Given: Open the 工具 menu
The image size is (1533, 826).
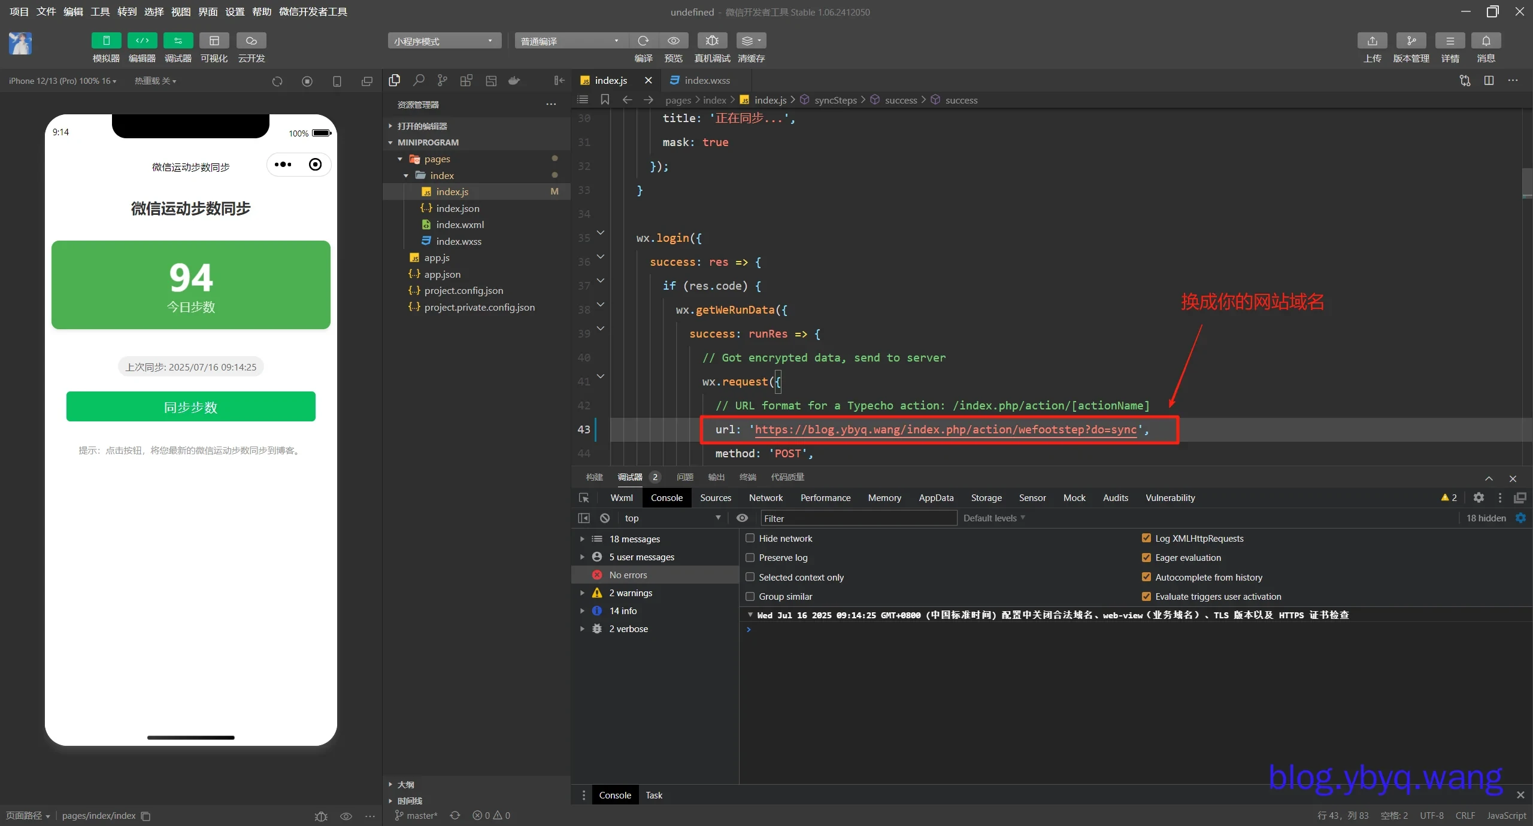Looking at the screenshot, I should [100, 11].
